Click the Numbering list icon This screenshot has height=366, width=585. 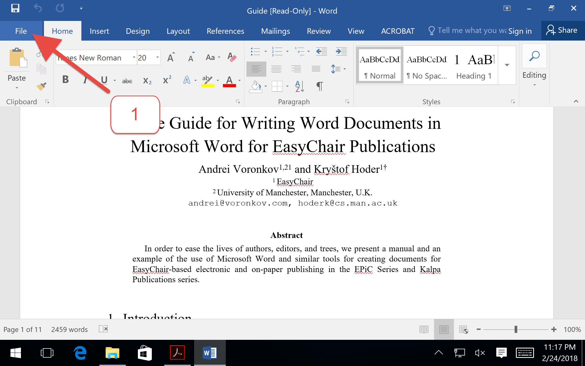(x=277, y=51)
